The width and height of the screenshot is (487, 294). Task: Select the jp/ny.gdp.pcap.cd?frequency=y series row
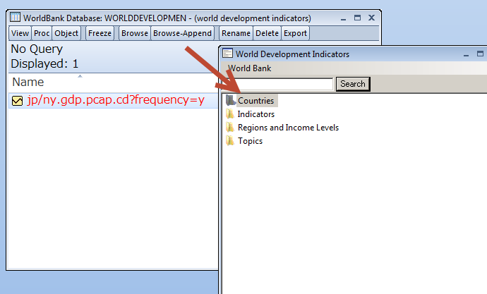(113, 100)
